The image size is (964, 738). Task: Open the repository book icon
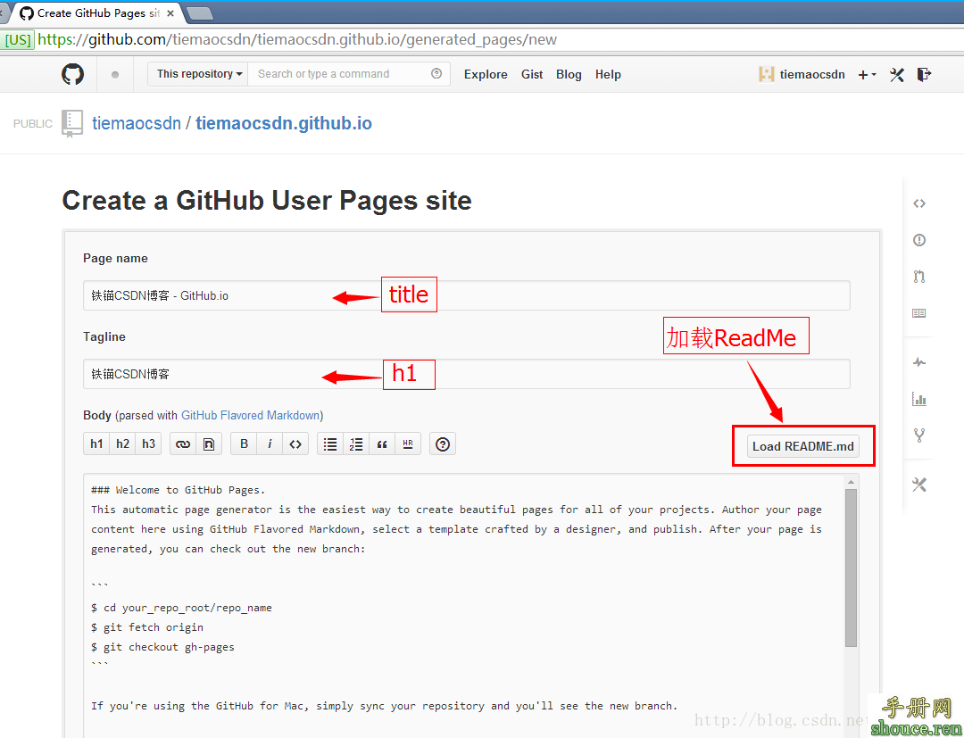pyautogui.click(x=72, y=123)
